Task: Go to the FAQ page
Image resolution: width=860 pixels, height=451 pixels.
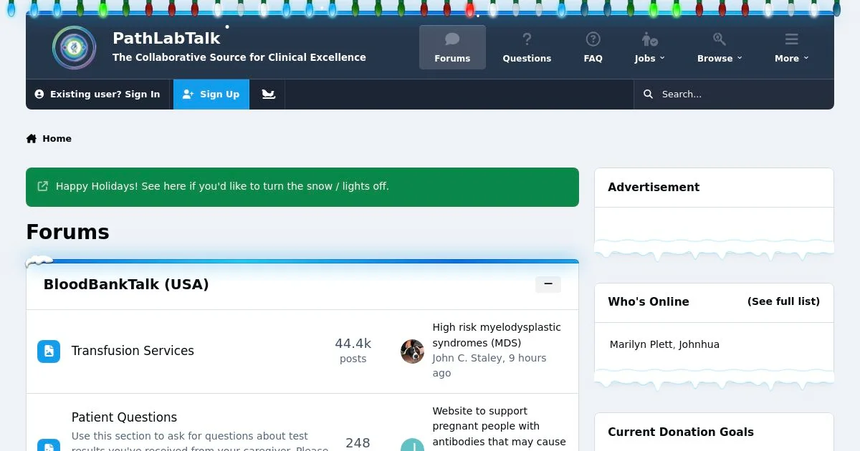Action: coord(593,48)
